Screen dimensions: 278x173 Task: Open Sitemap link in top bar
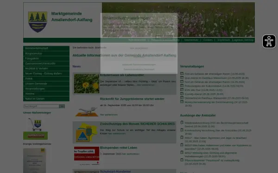pyautogui.click(x=249, y=40)
